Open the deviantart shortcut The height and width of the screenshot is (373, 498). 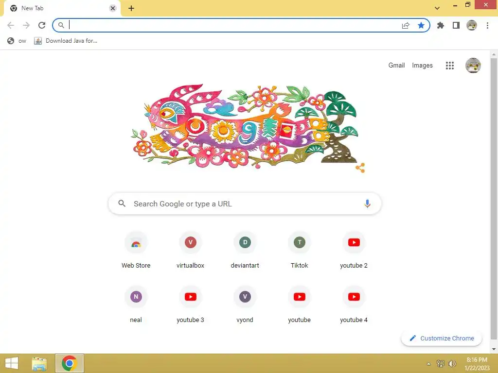tap(245, 251)
